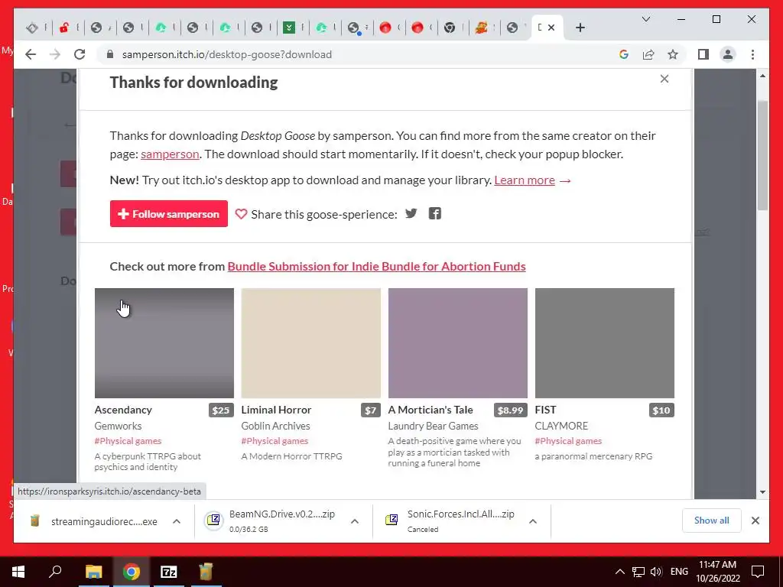
Task: Share on Facebook
Action: (435, 214)
